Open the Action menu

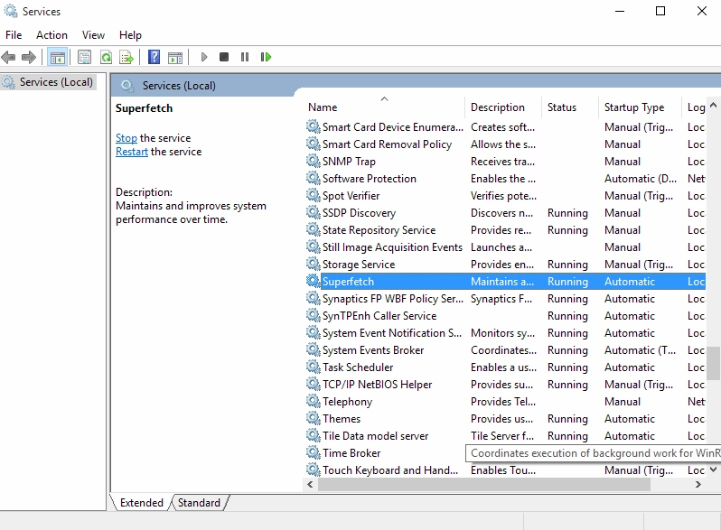pos(52,35)
